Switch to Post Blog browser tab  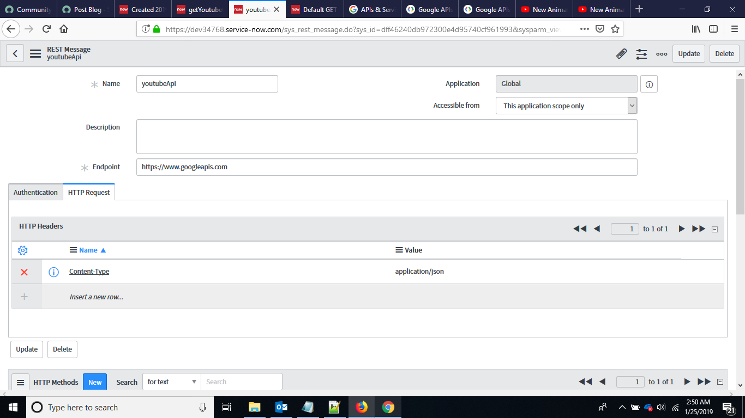click(x=85, y=9)
